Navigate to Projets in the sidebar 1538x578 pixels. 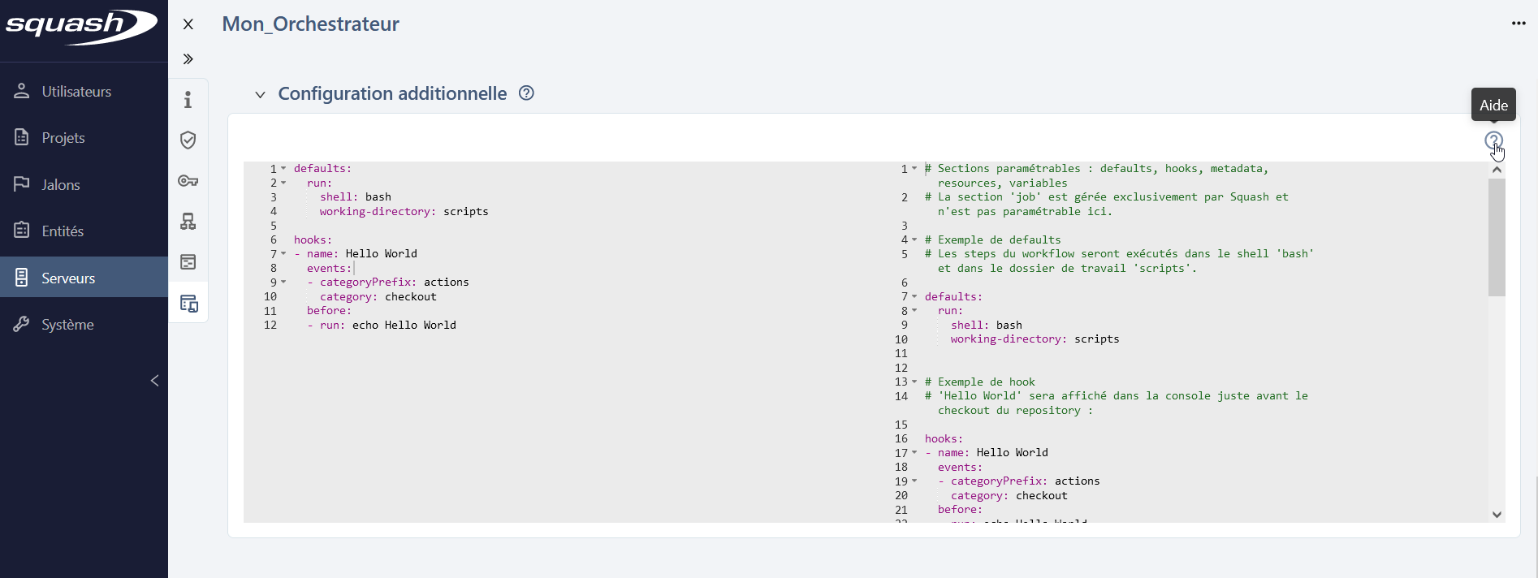(x=63, y=138)
